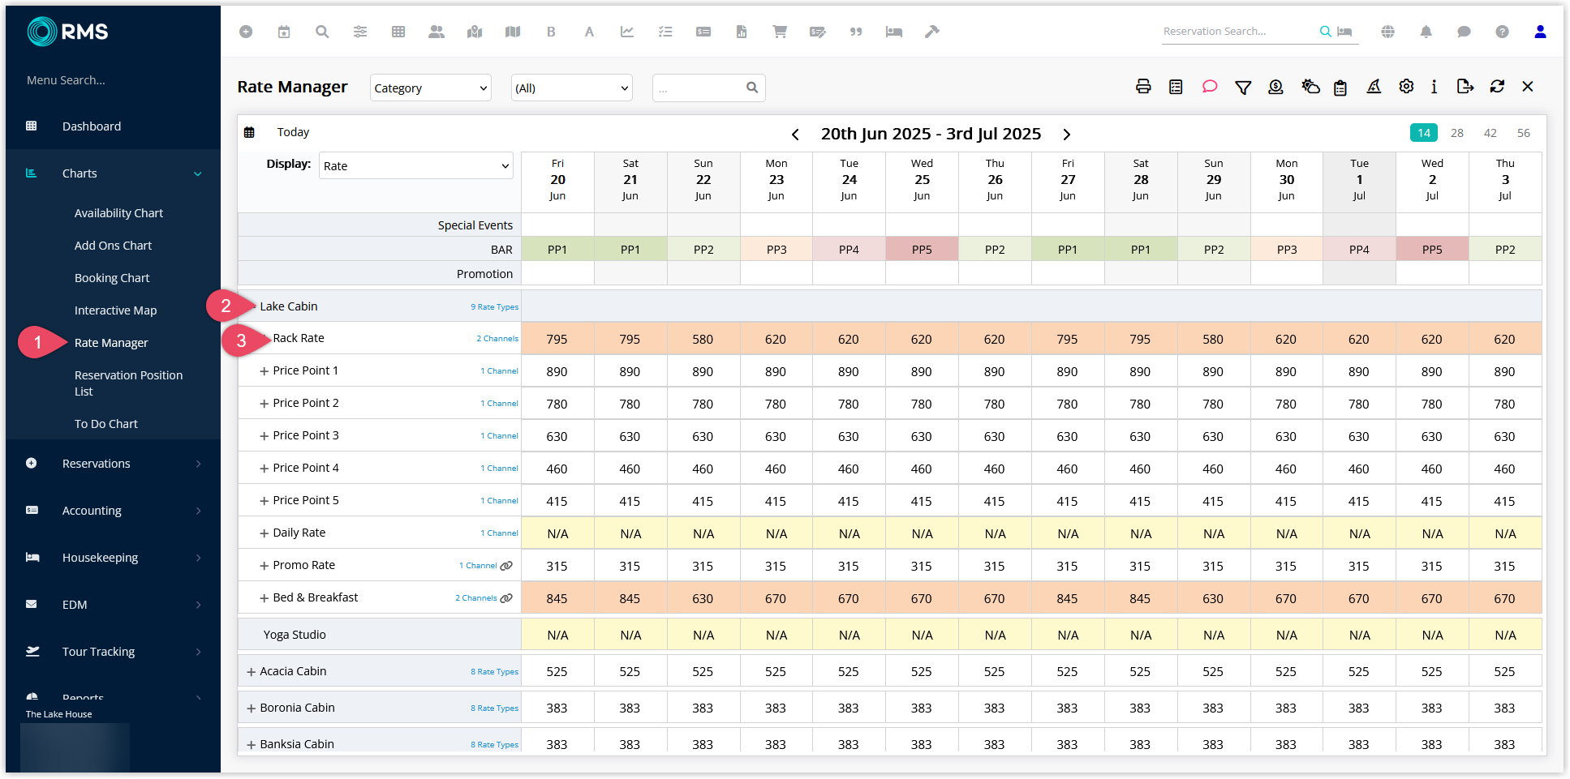Click Lake Cabin 9 Rate Types link
This screenshot has width=1570, height=779.
494,307
